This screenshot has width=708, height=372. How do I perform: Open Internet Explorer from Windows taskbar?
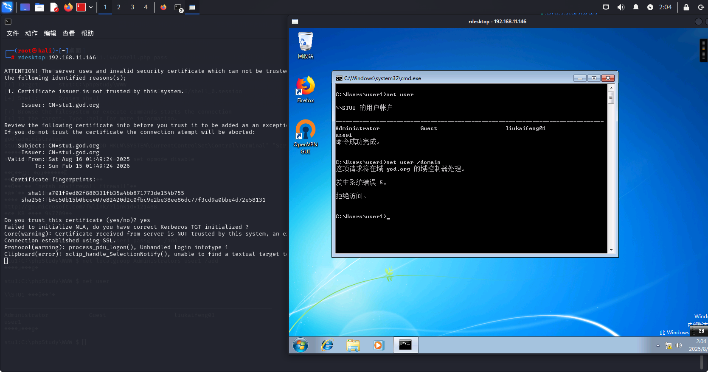point(327,345)
